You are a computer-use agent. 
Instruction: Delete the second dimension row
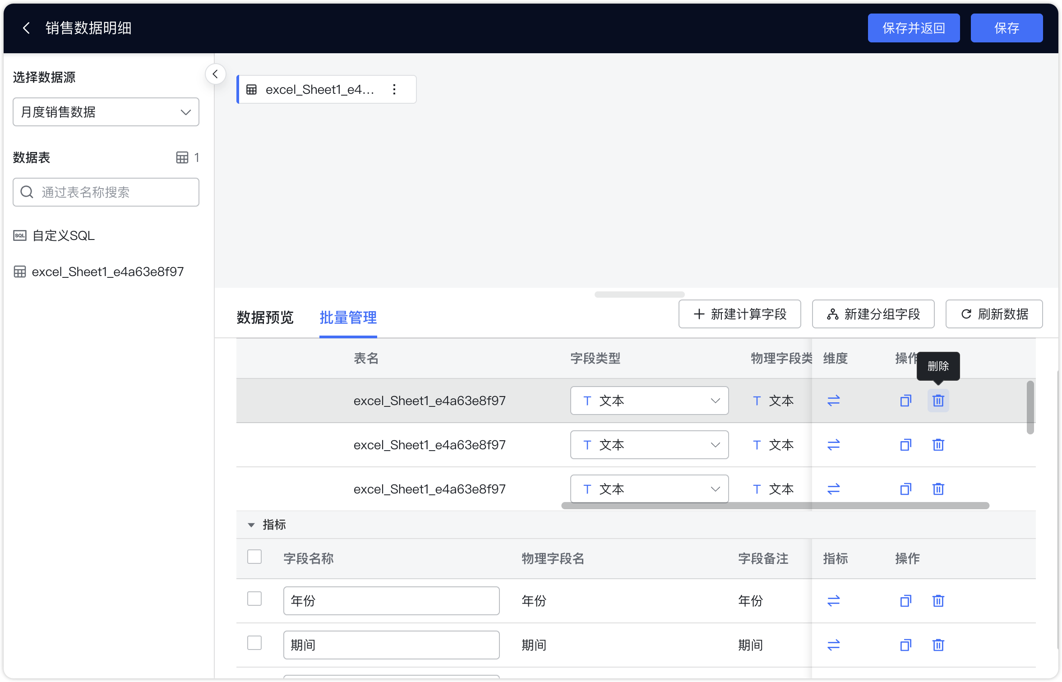[938, 445]
